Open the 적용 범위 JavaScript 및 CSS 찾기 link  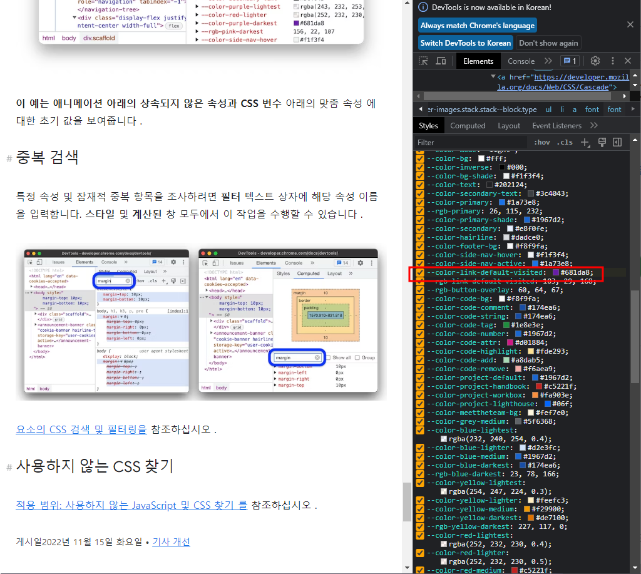131,505
